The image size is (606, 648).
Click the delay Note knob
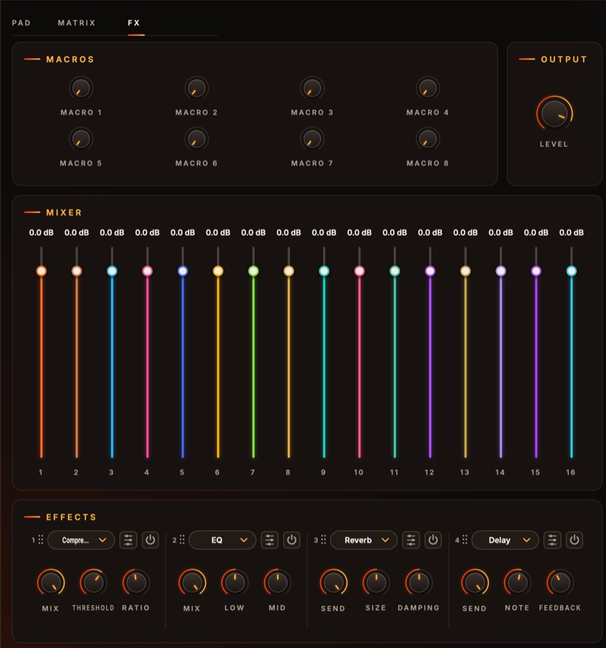[x=517, y=582]
